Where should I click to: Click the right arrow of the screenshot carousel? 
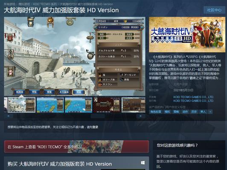[140, 116]
